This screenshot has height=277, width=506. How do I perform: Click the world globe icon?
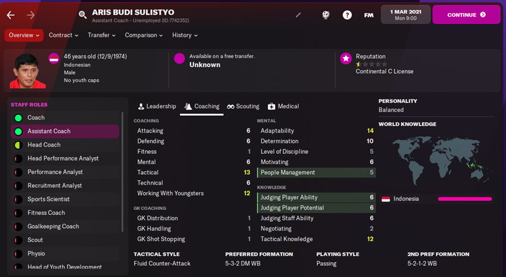(326, 15)
